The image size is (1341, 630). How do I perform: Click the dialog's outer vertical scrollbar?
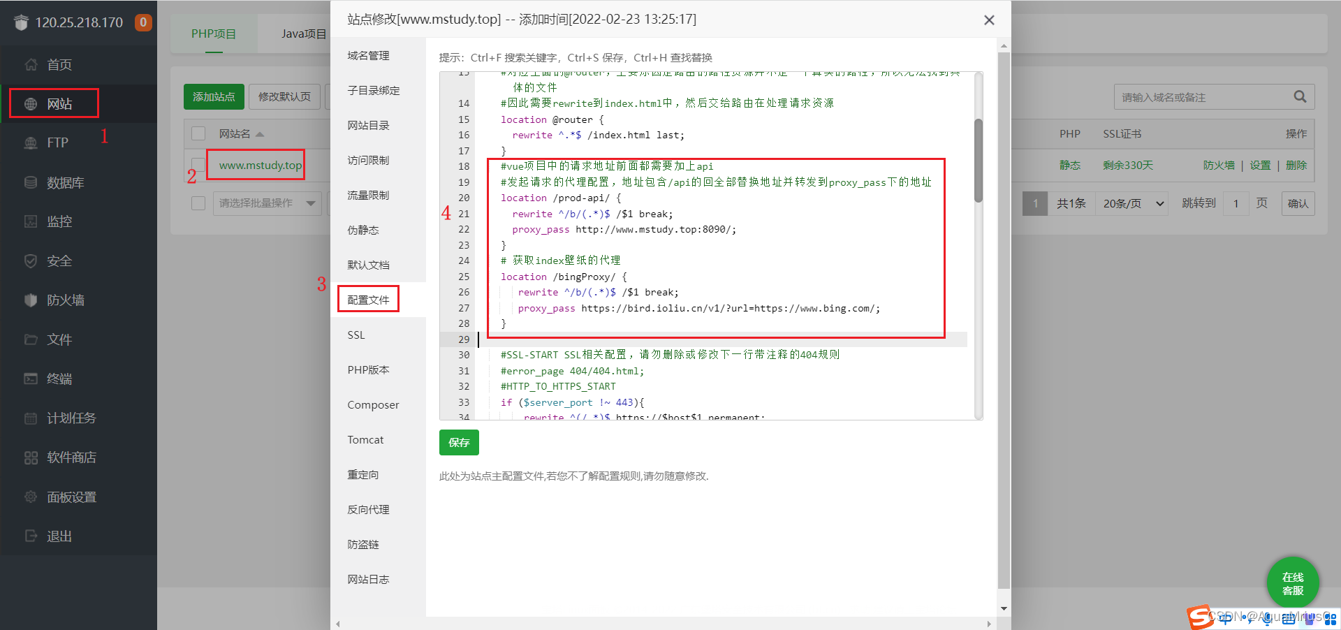pos(1004,321)
